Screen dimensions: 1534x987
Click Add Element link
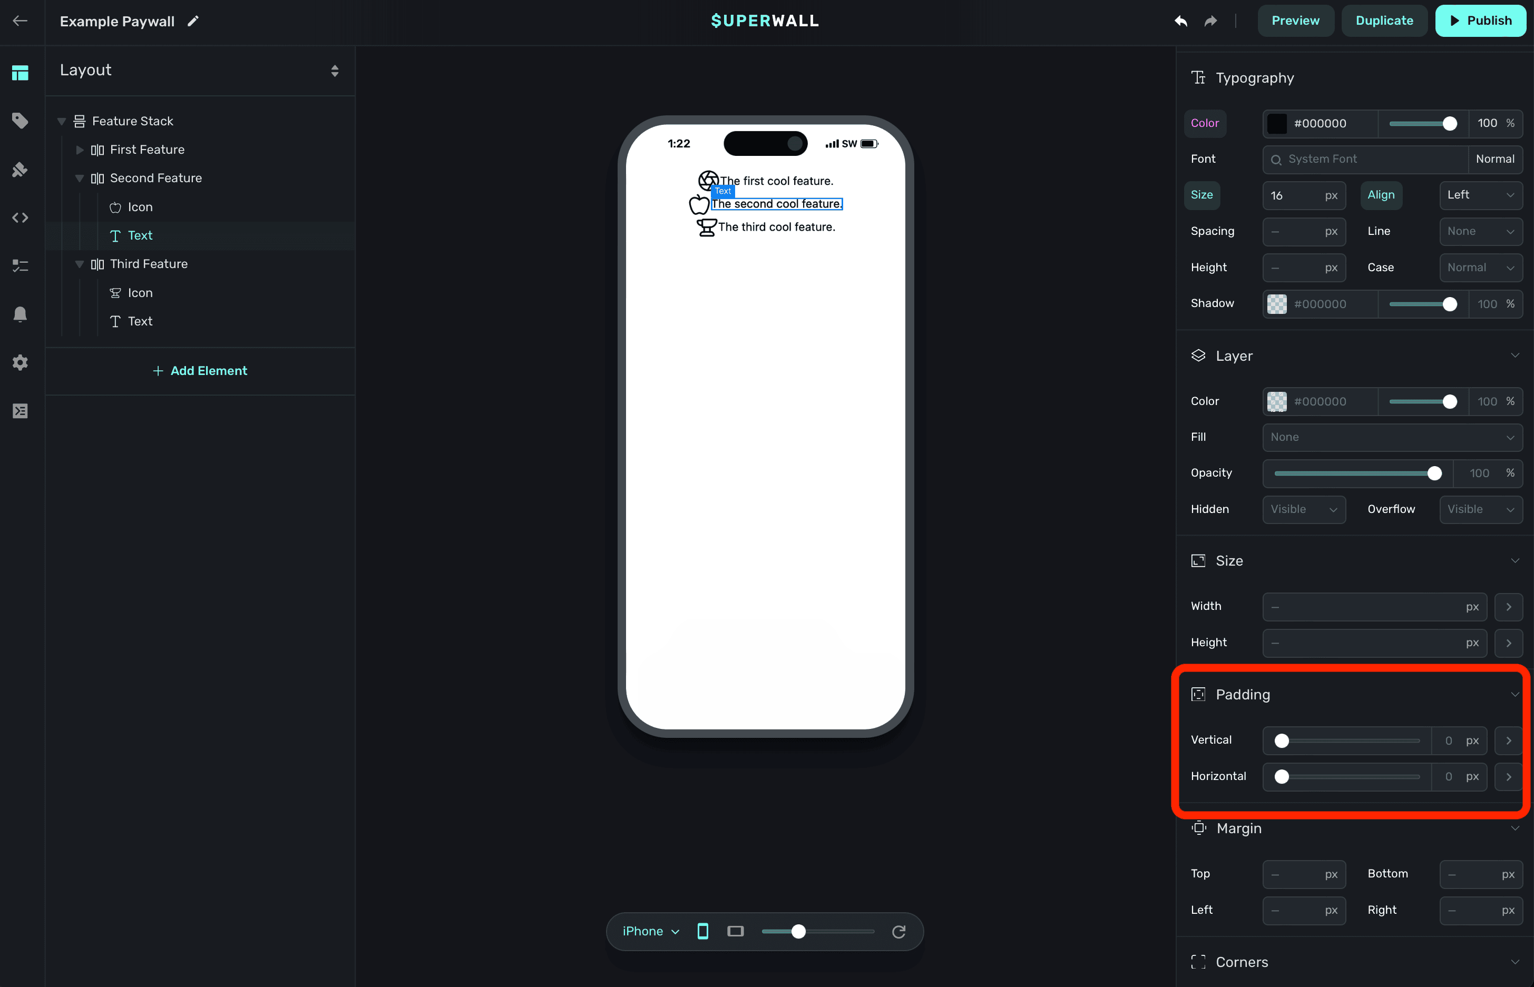pos(200,371)
